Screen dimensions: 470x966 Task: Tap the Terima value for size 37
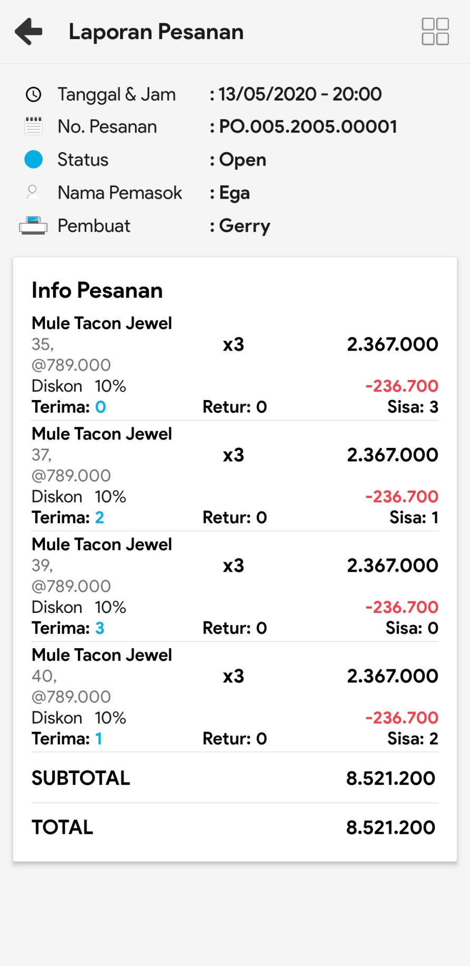click(100, 518)
